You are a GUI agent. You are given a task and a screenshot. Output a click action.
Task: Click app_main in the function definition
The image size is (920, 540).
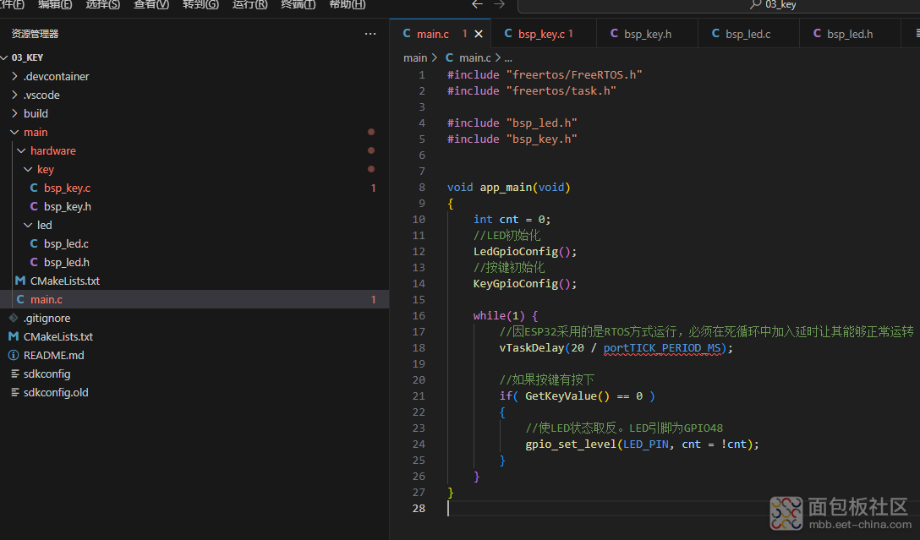pyautogui.click(x=506, y=188)
